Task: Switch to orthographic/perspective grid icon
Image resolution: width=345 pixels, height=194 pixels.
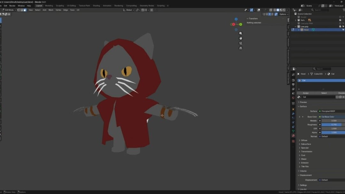Action: (241, 48)
